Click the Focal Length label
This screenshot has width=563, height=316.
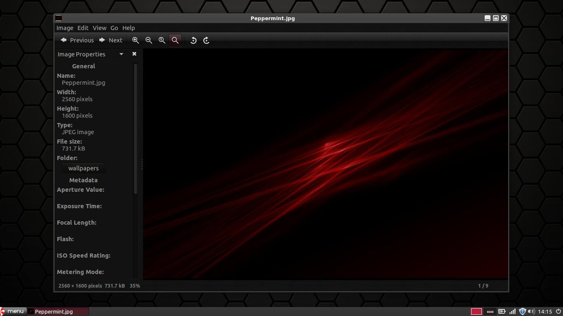click(77, 223)
